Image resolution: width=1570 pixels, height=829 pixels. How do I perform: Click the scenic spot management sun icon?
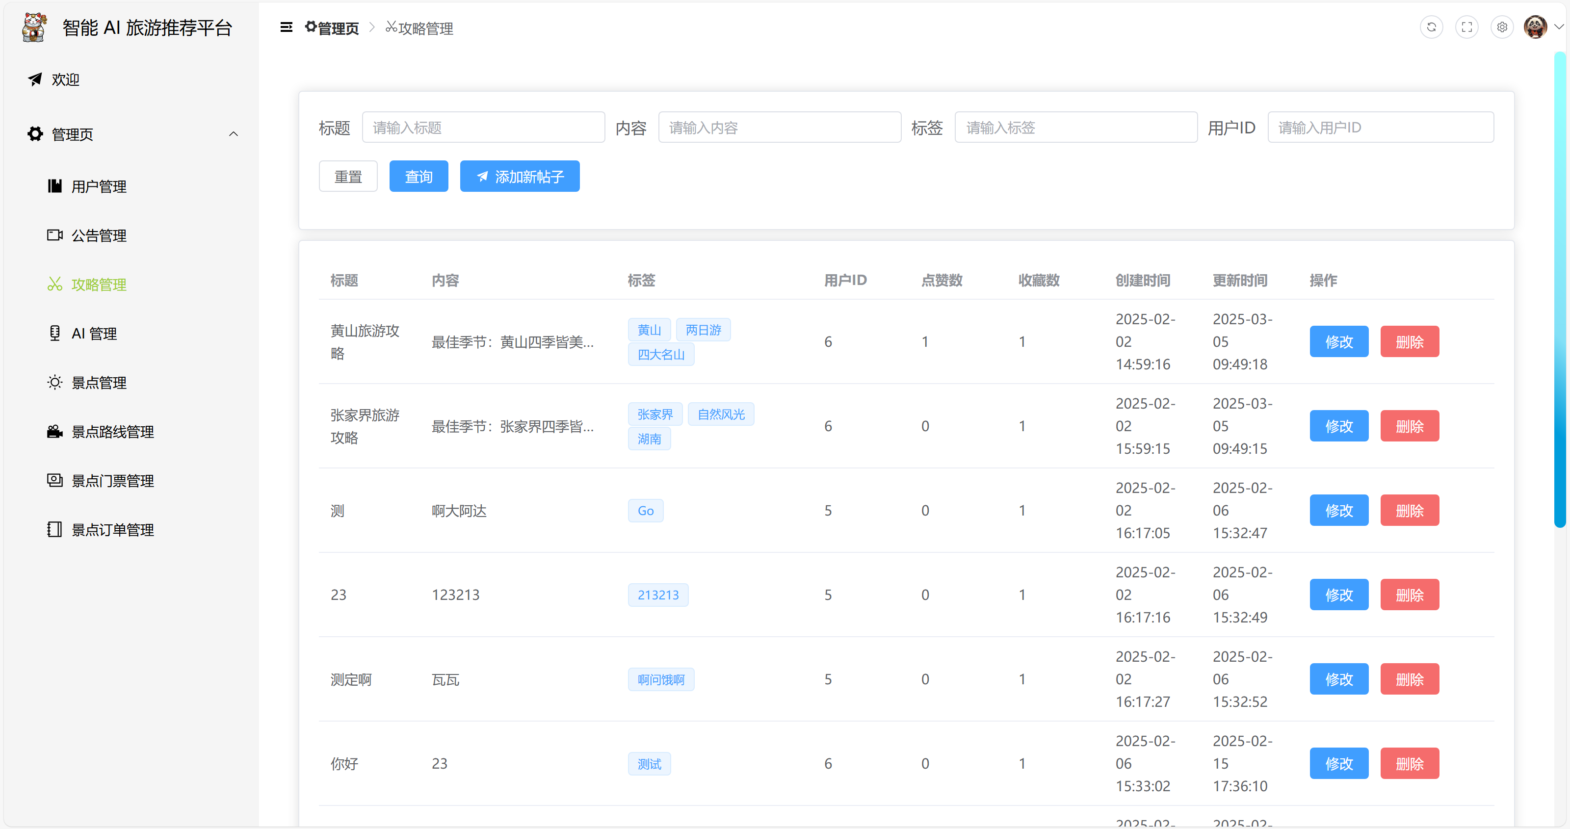pos(55,382)
